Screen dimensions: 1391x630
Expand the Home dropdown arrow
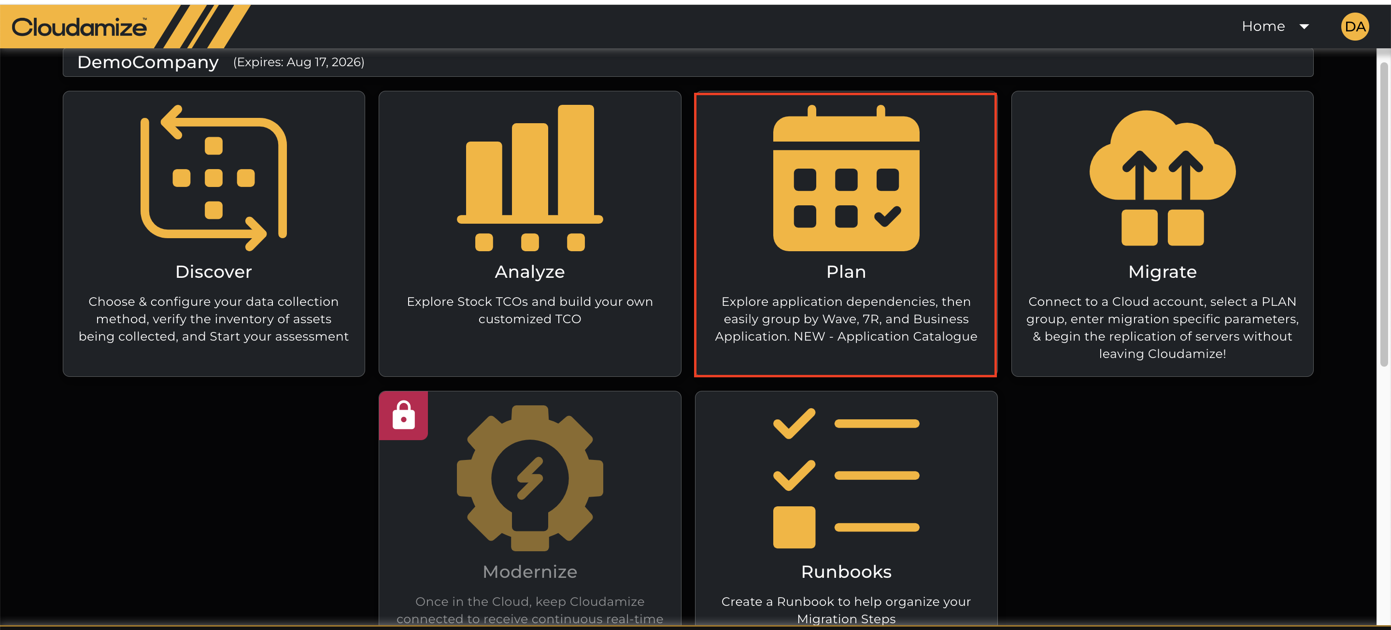click(x=1304, y=27)
